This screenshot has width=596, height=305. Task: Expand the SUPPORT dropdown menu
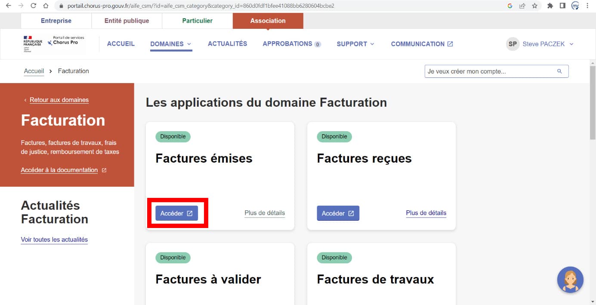355,44
